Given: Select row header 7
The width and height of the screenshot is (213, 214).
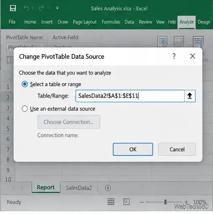Looking at the screenshot, I should tap(8, 149).
